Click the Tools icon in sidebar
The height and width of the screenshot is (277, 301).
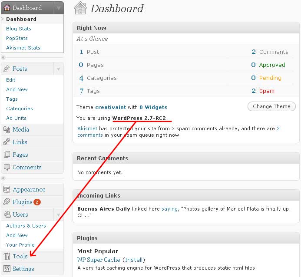coord(7,256)
